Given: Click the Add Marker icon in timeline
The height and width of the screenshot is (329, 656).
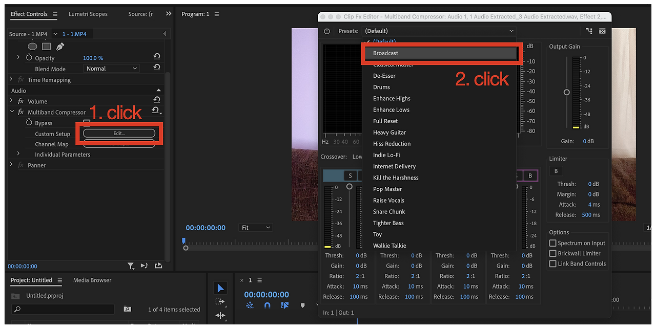Looking at the screenshot, I should (302, 305).
